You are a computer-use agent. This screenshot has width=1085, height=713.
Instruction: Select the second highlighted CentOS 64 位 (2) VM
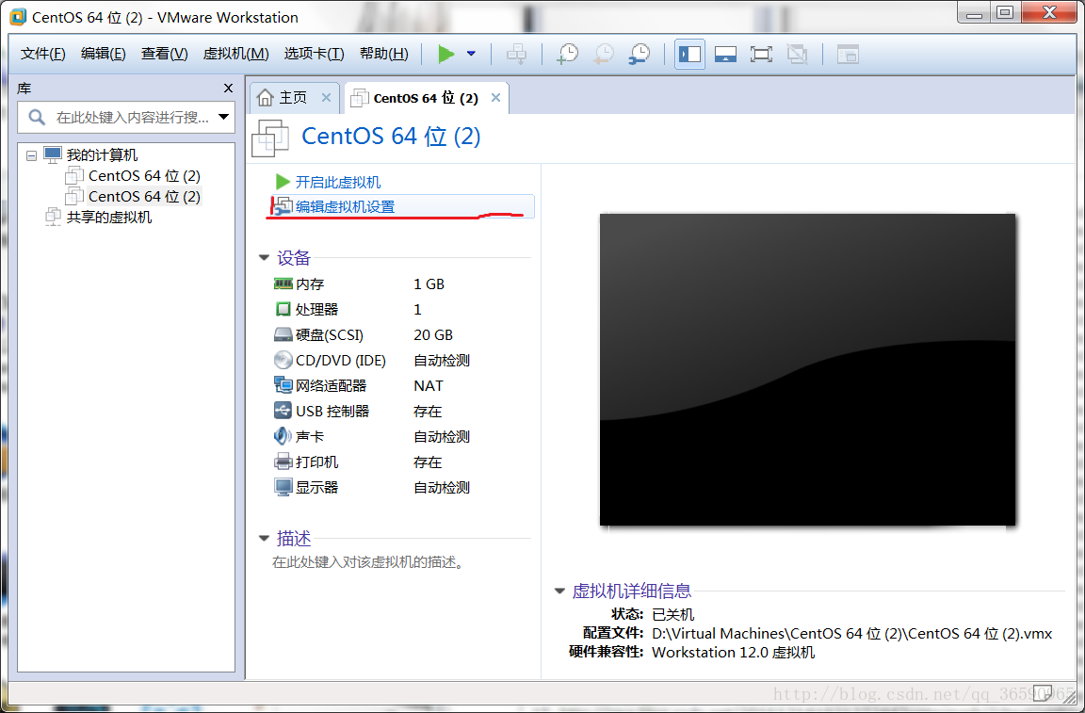pyautogui.click(x=144, y=197)
